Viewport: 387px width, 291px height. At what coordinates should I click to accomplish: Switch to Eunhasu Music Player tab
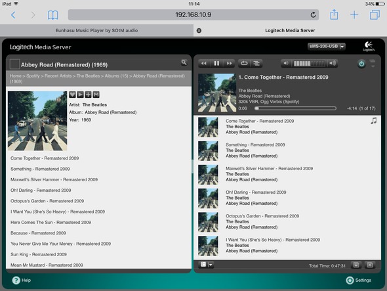96,30
